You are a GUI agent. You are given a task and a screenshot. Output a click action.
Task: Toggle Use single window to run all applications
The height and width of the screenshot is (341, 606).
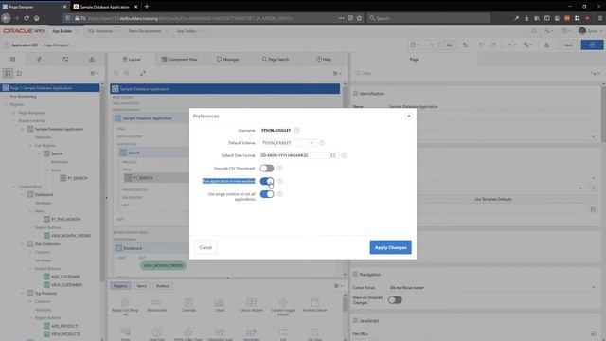pyautogui.click(x=267, y=194)
